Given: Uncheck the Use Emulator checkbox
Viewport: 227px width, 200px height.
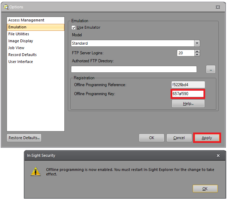Looking at the screenshot, I should 74,28.
